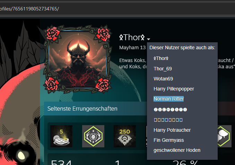Expand the name history arrow beside Thor

148,39
